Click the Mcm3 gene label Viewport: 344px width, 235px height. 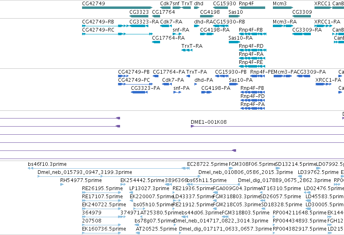[279, 4]
